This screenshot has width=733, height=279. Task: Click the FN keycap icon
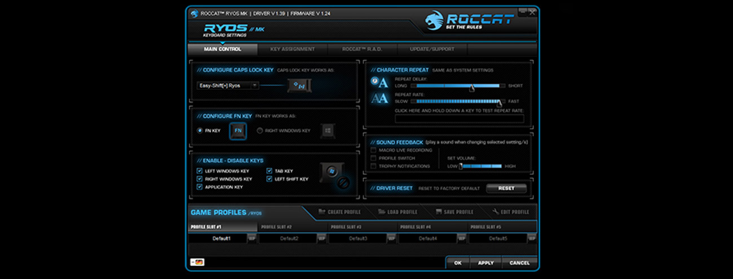tap(238, 130)
